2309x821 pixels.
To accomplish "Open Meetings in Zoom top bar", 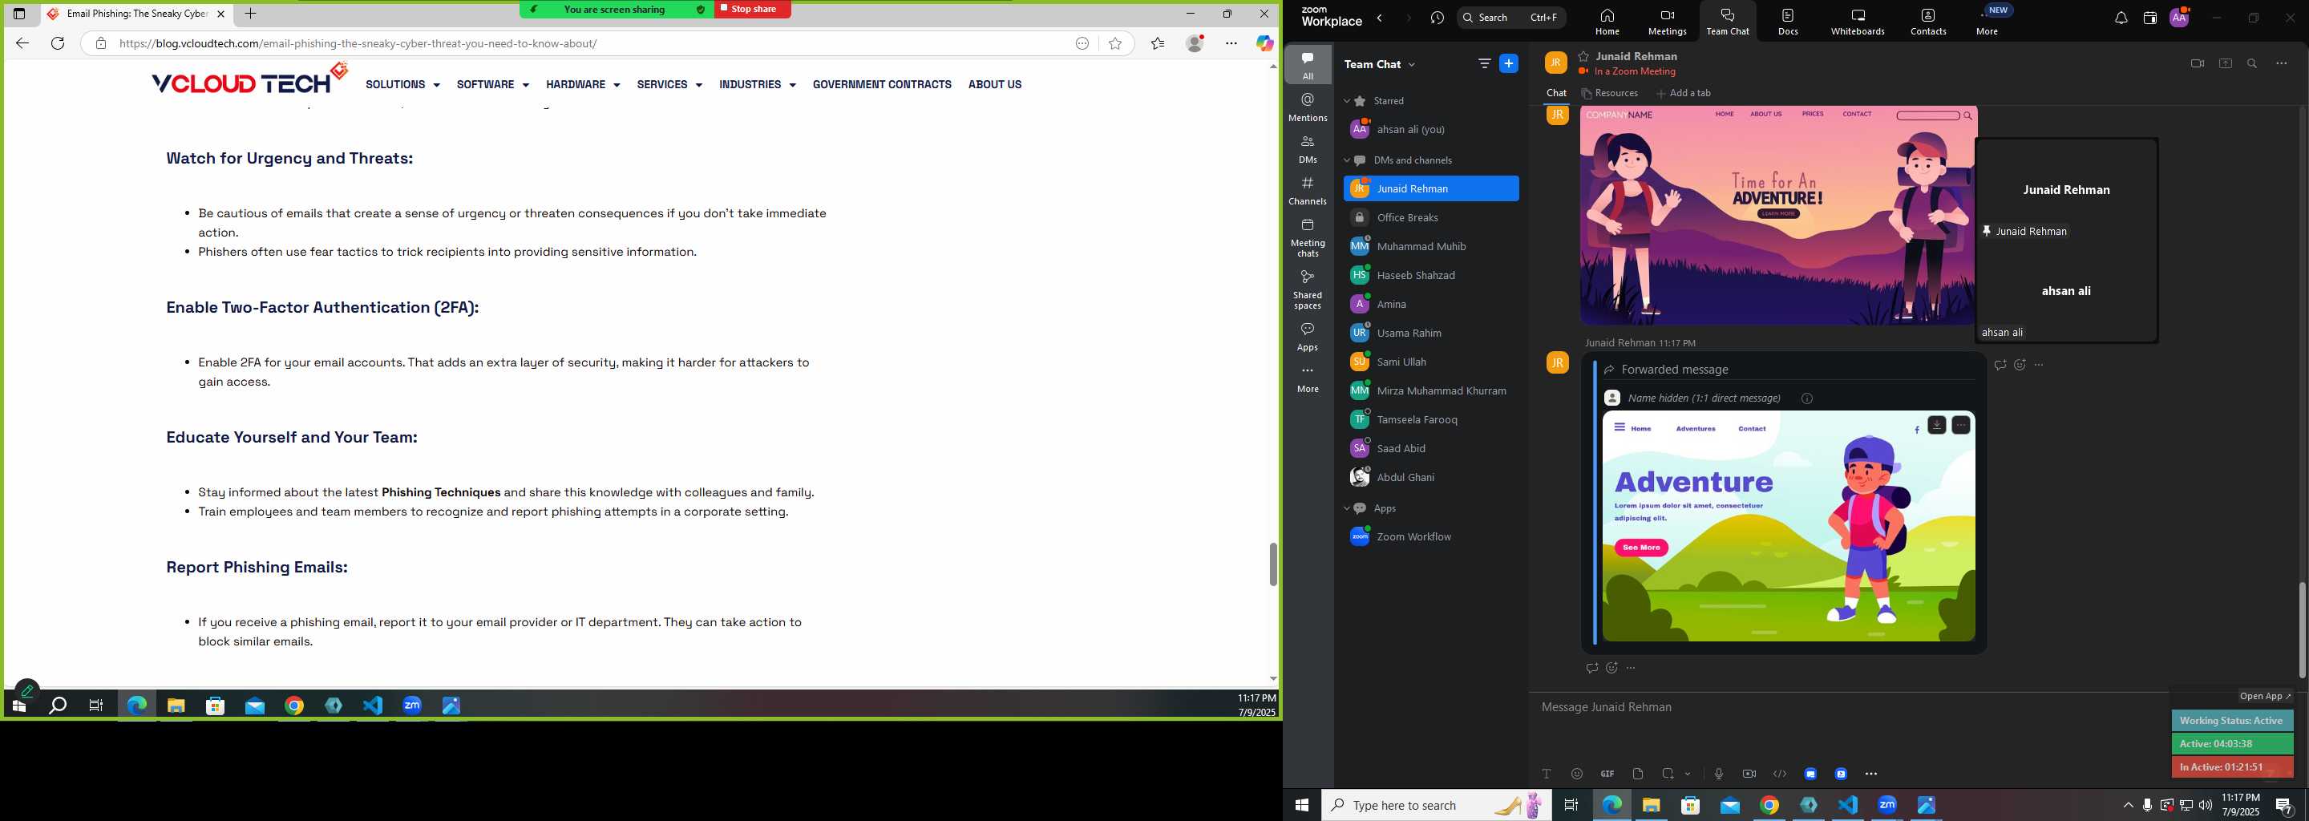I will coord(1666,20).
